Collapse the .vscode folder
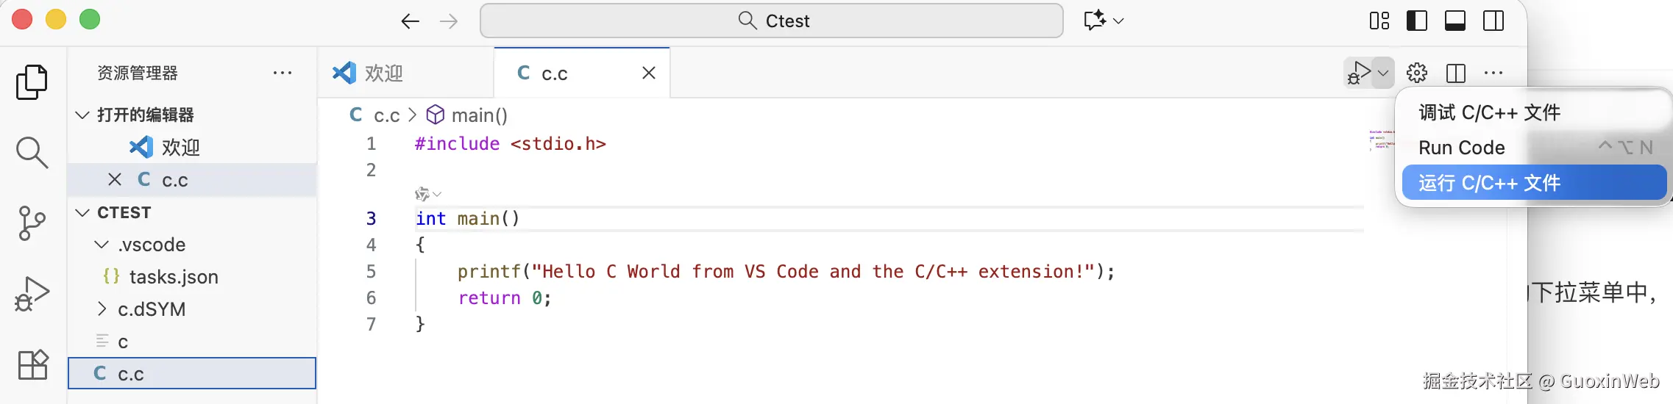Screen dimensions: 1673x404 pyautogui.click(x=102, y=245)
